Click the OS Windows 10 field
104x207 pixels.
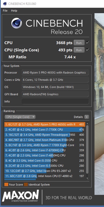click(55, 87)
